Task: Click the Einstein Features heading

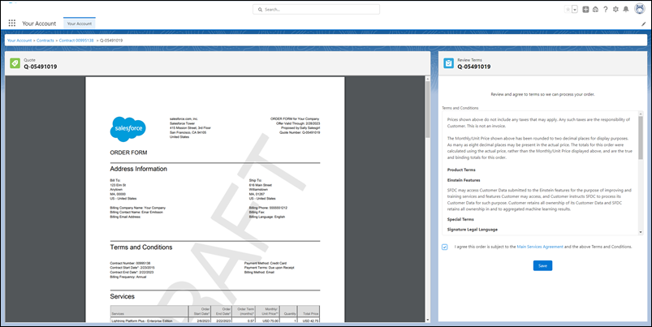Action: click(x=464, y=180)
